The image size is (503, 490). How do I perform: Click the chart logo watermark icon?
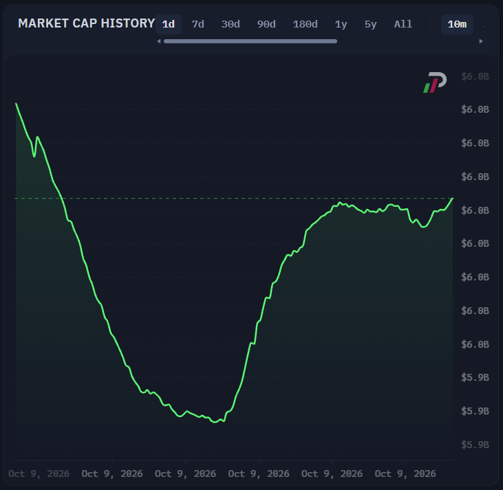(x=435, y=82)
